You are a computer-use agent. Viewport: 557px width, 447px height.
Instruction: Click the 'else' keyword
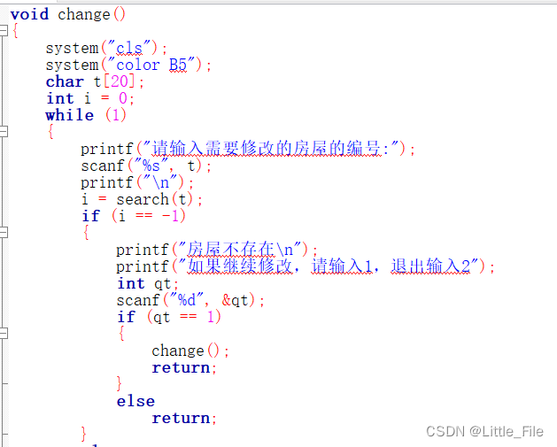tap(135, 401)
